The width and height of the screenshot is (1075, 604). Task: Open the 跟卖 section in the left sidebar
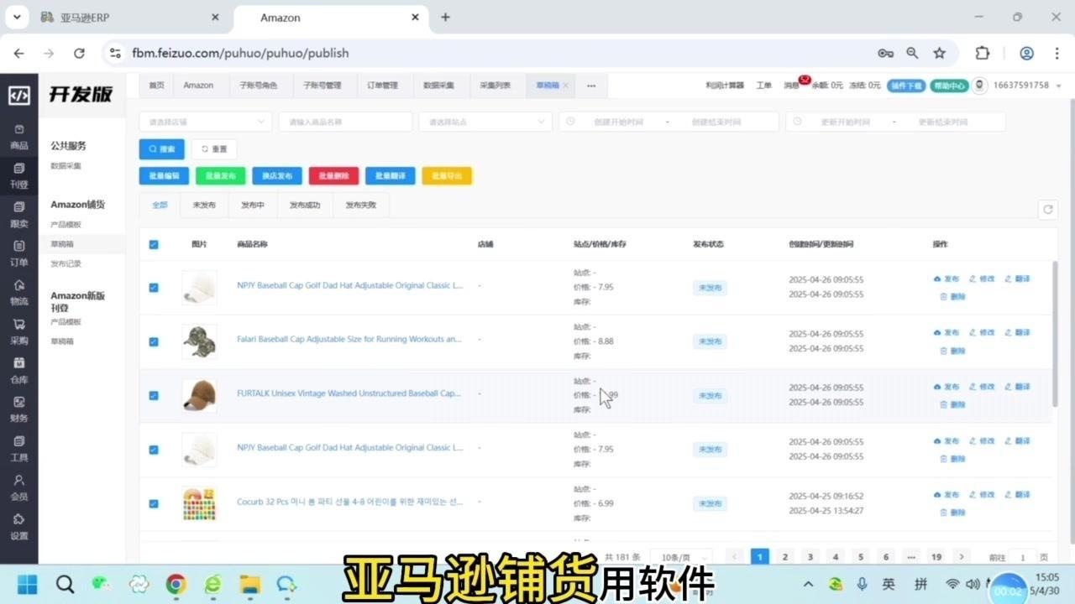[x=18, y=215]
